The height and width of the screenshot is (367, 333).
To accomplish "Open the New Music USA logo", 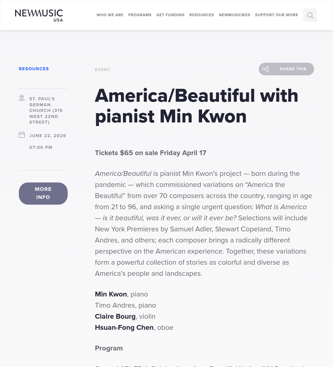I will click(x=39, y=15).
